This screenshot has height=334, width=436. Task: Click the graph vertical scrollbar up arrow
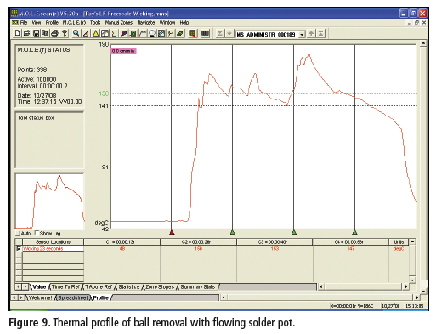[423, 43]
